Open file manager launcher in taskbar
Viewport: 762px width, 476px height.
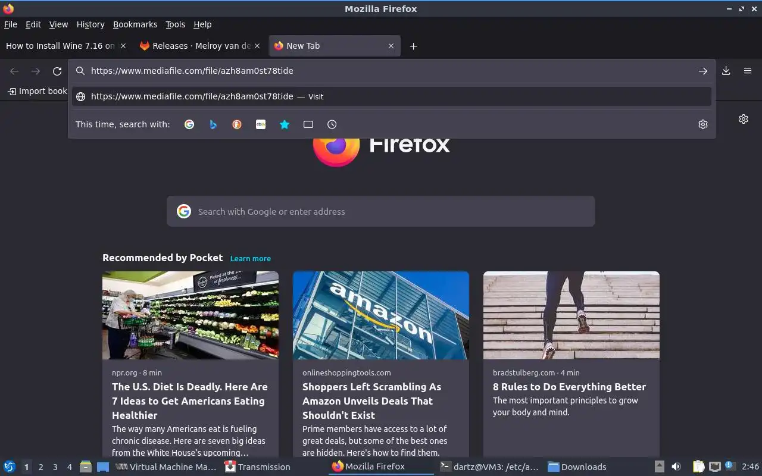(x=85, y=466)
